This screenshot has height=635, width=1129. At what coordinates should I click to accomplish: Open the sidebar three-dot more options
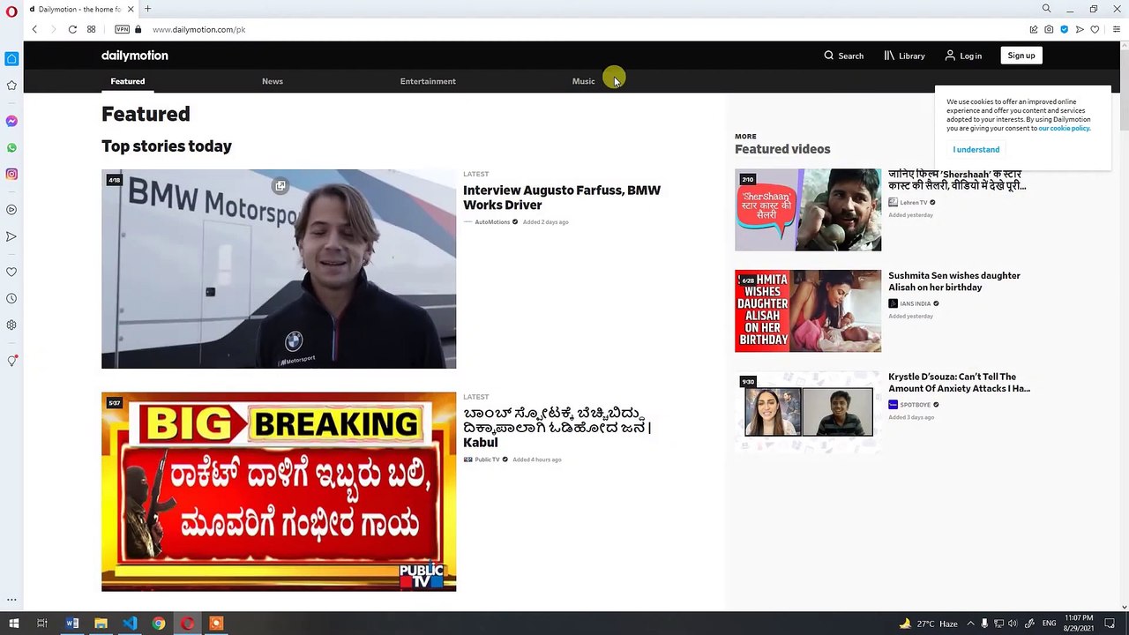pos(11,599)
